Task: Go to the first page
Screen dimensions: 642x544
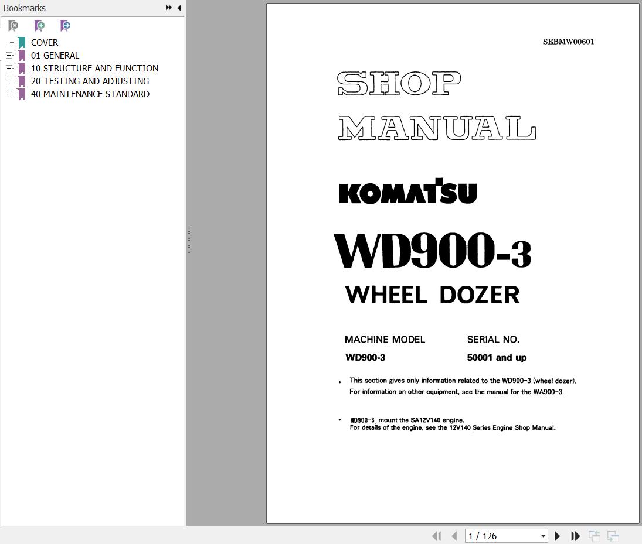Action: (x=437, y=536)
